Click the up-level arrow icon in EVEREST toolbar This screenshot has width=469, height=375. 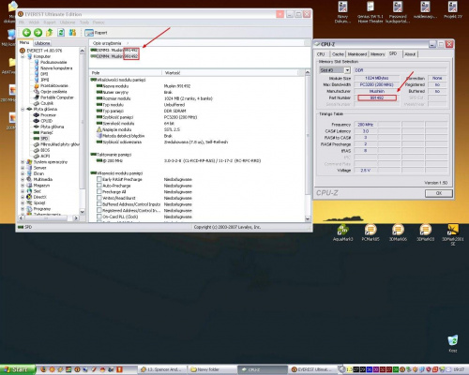50,33
